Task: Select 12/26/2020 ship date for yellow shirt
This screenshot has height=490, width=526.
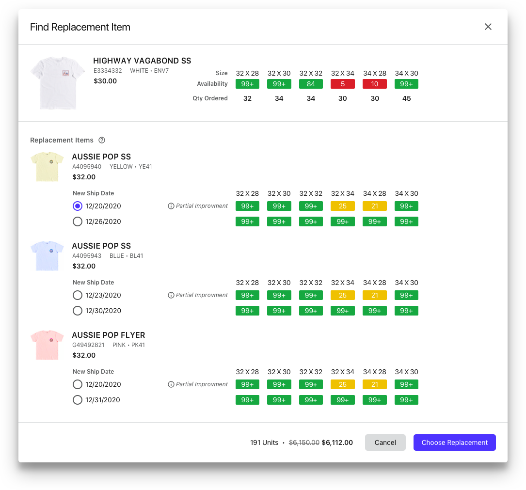Action: (78, 221)
